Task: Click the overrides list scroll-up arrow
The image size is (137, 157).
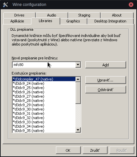Action: pos(78,79)
